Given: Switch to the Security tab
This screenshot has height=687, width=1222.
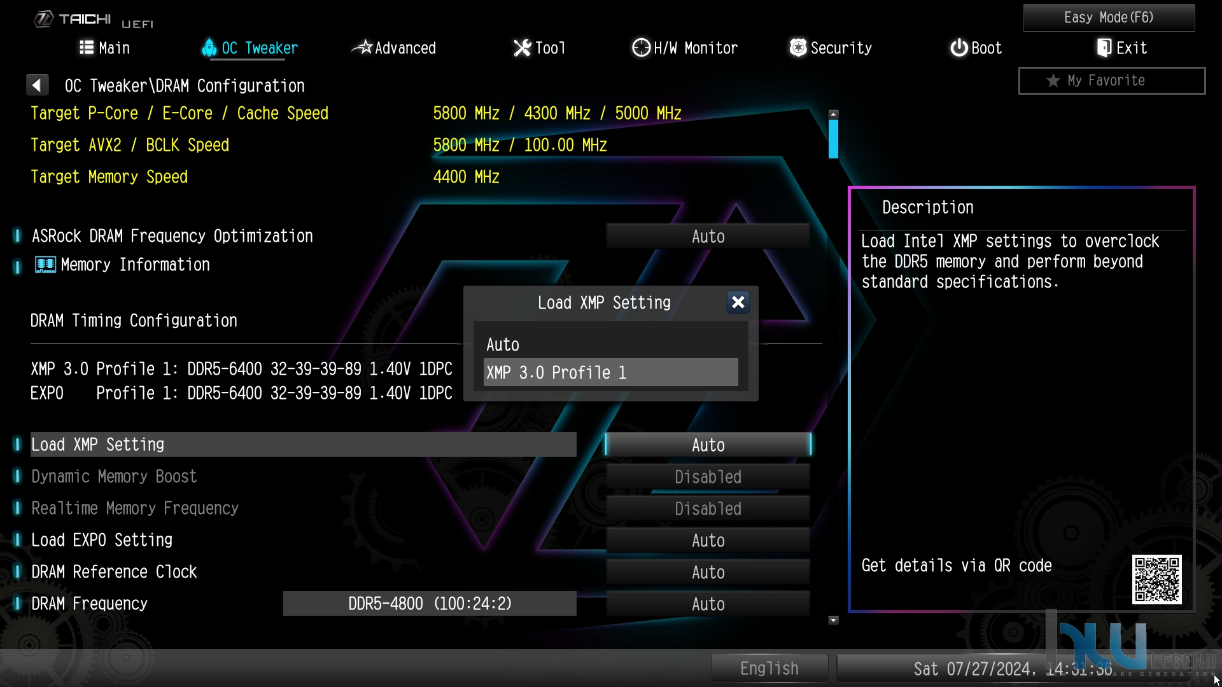Looking at the screenshot, I should click(831, 48).
